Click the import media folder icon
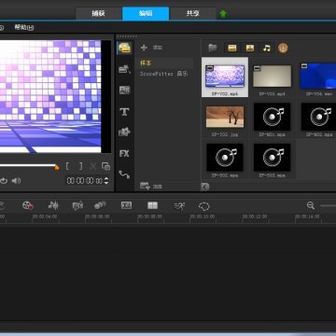The image size is (336, 336). (x=213, y=48)
